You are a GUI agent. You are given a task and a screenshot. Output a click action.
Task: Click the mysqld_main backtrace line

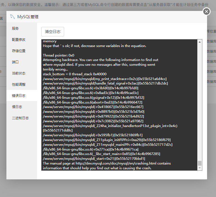click(108, 145)
